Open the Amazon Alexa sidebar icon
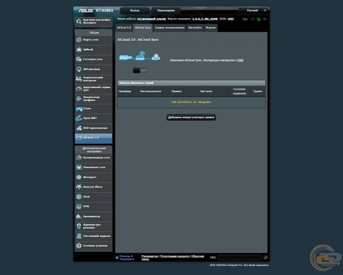The image size is (343, 275). (x=79, y=187)
